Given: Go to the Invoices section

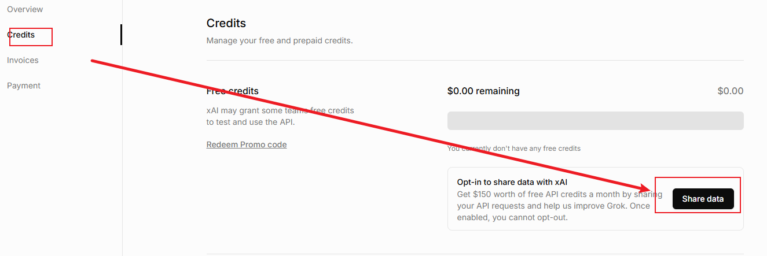Looking at the screenshot, I should [23, 60].
